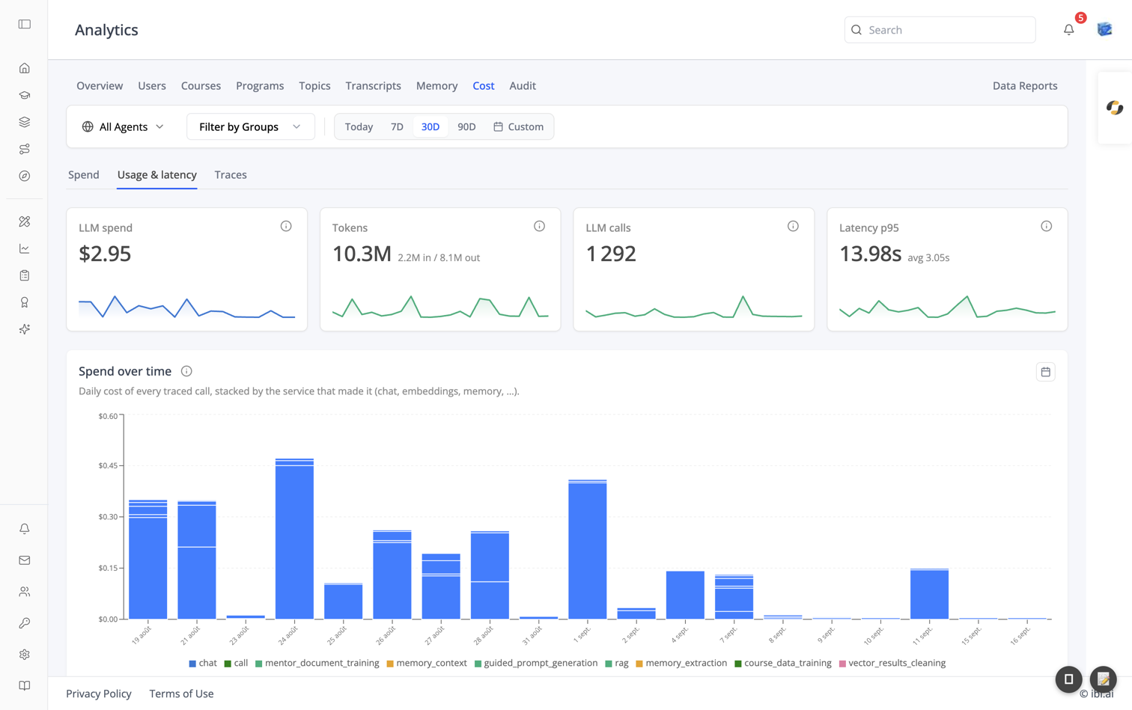Open the settings gear sidebar icon
1132x710 pixels.
(x=25, y=655)
